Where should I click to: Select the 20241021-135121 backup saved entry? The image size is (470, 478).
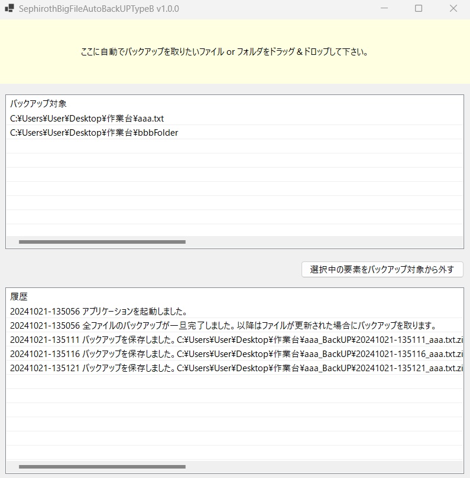(x=235, y=368)
